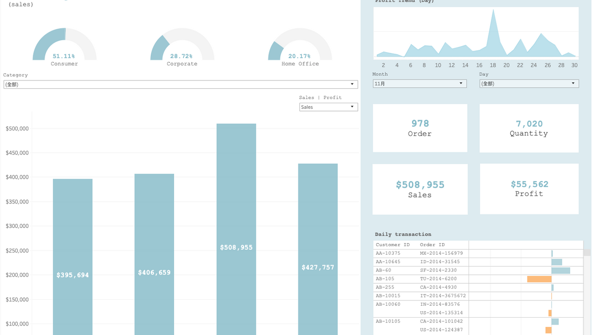
Task: Click day 2 on profit trend axis
Action: [383, 65]
